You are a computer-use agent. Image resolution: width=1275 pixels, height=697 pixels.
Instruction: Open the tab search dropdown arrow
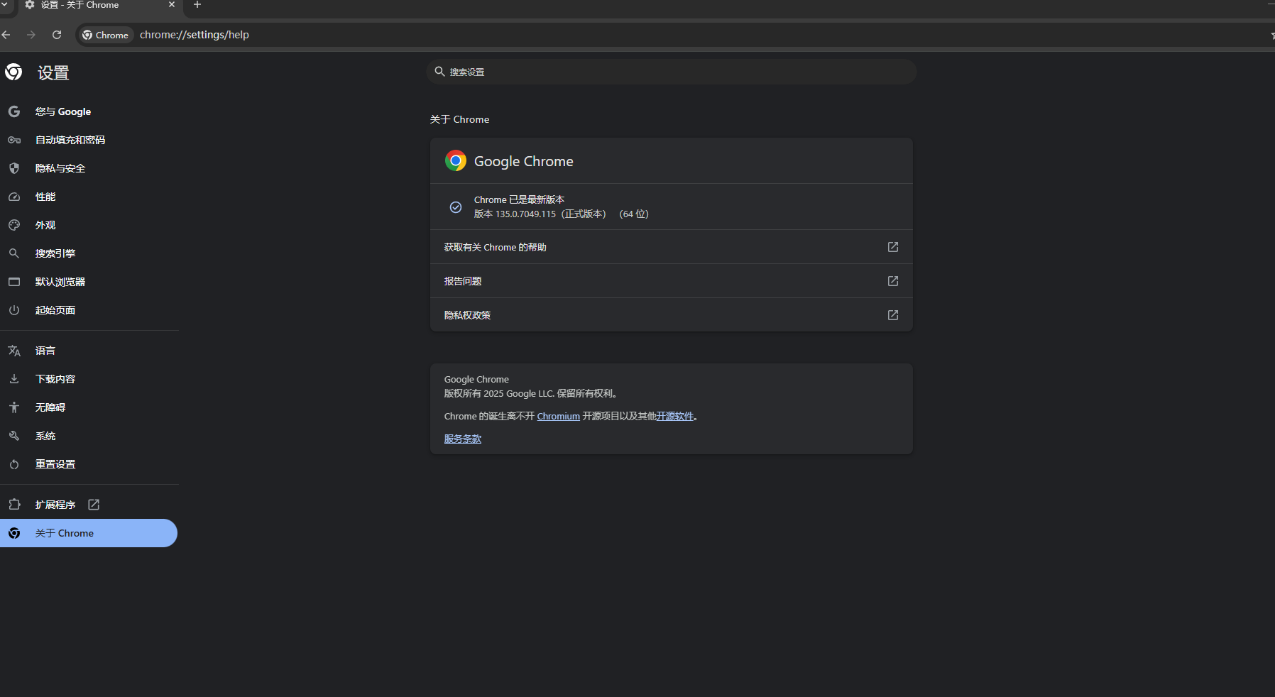4,4
